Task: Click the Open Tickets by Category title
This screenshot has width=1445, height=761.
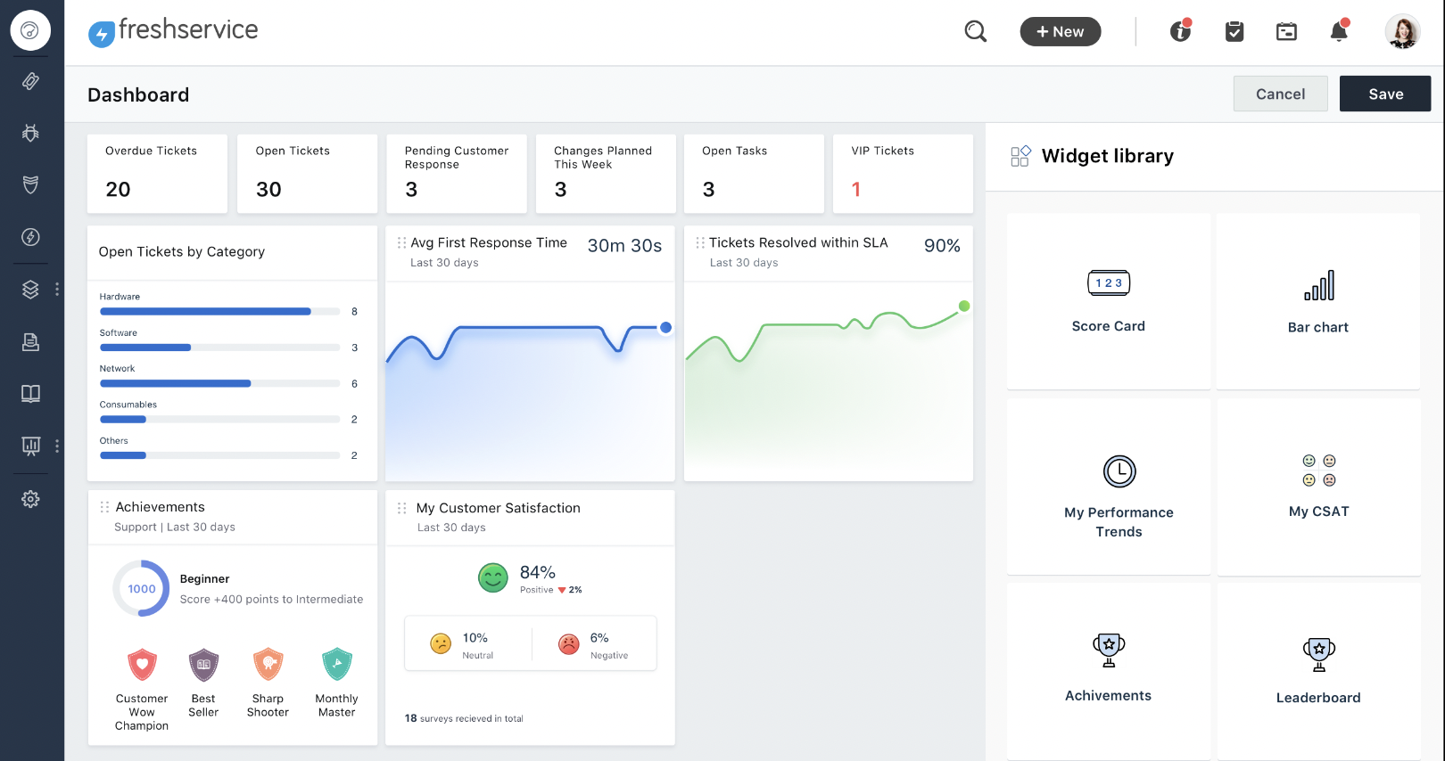Action: [182, 252]
